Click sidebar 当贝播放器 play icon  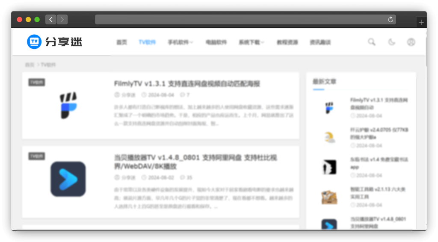click(x=329, y=224)
